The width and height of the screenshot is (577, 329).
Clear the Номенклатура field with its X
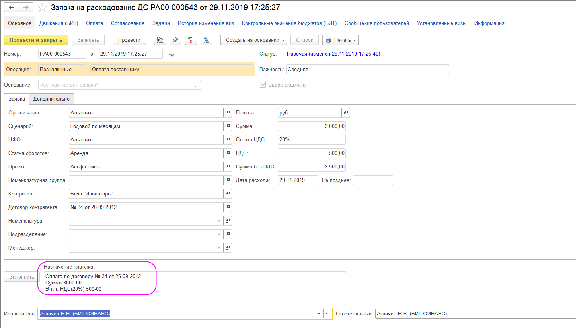(219, 221)
